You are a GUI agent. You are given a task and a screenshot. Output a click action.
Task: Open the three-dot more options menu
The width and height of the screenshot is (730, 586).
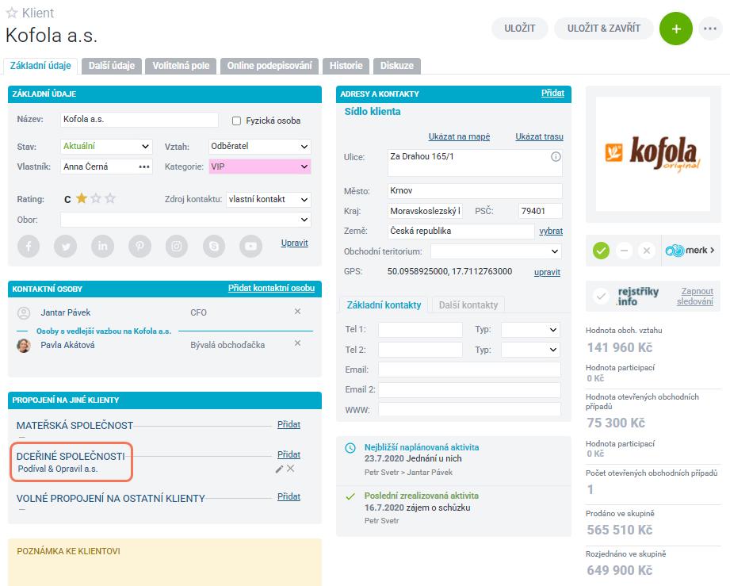tap(710, 29)
